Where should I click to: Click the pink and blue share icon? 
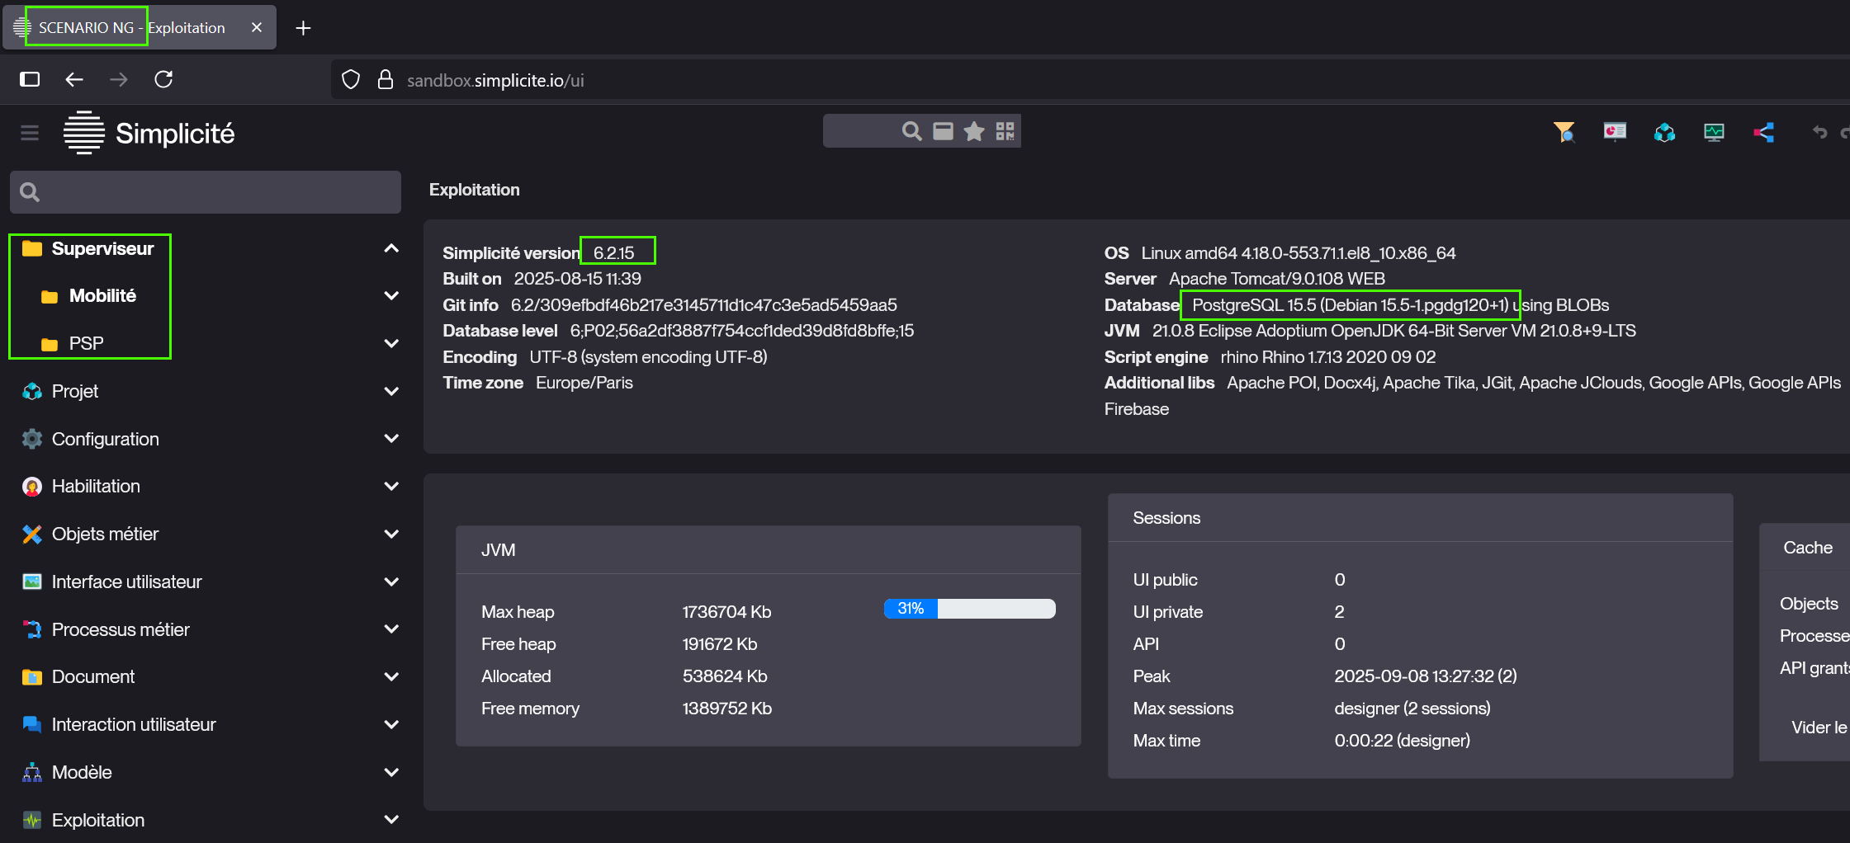(1763, 132)
